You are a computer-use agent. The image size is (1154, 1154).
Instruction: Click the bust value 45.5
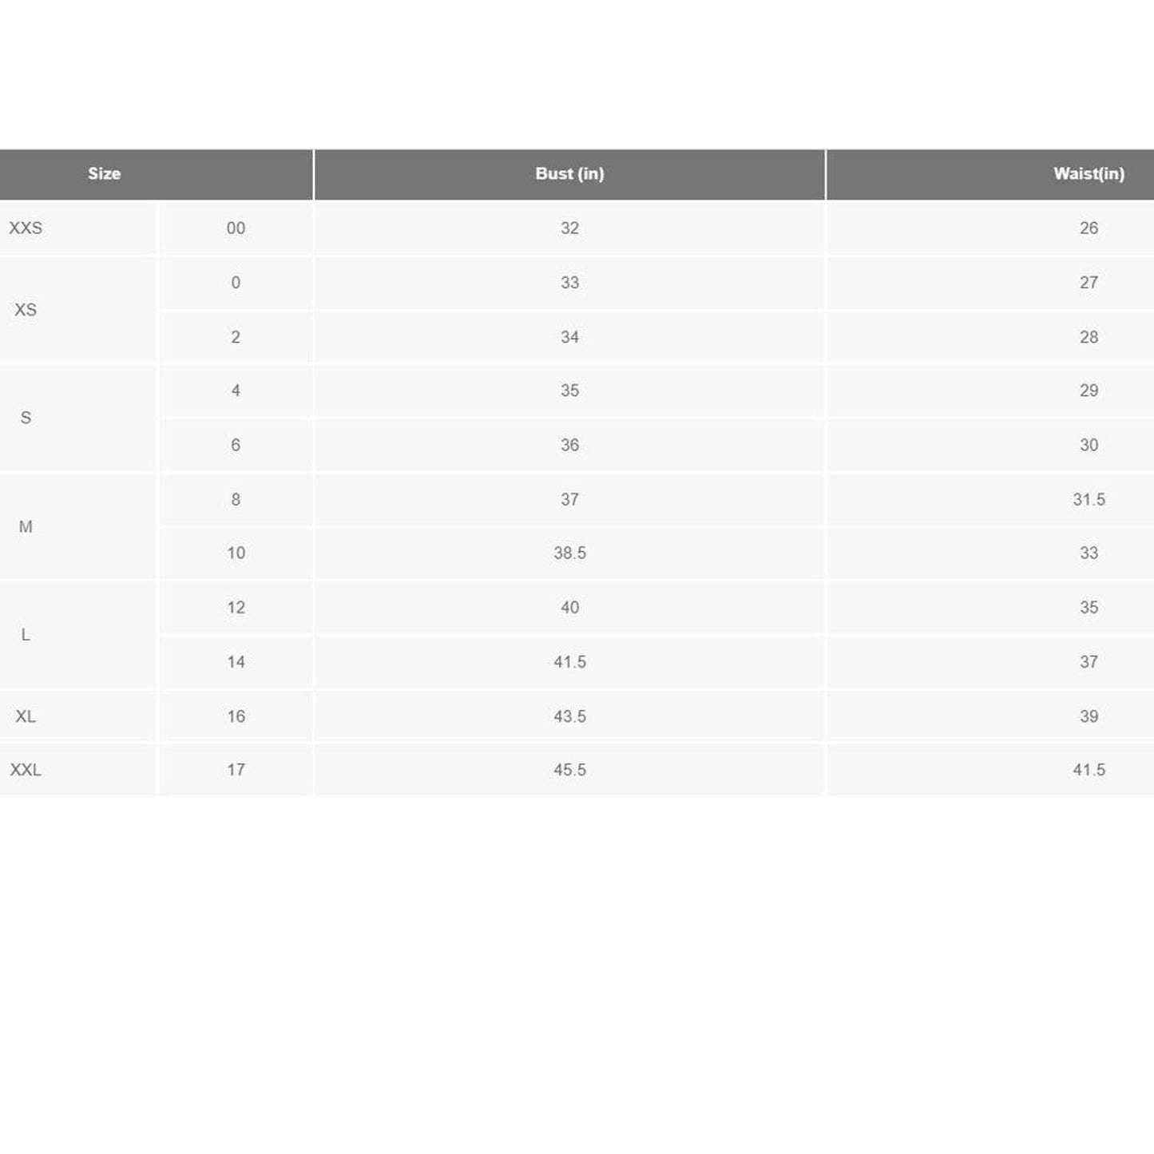[x=569, y=770]
